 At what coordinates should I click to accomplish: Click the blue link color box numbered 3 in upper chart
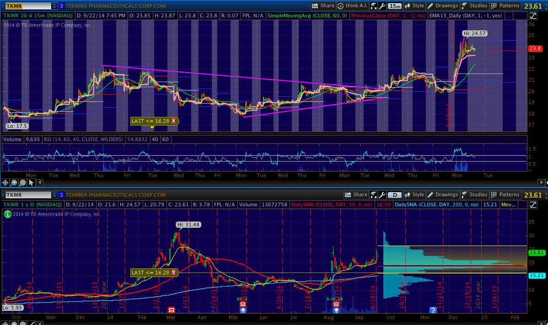(61, 6)
